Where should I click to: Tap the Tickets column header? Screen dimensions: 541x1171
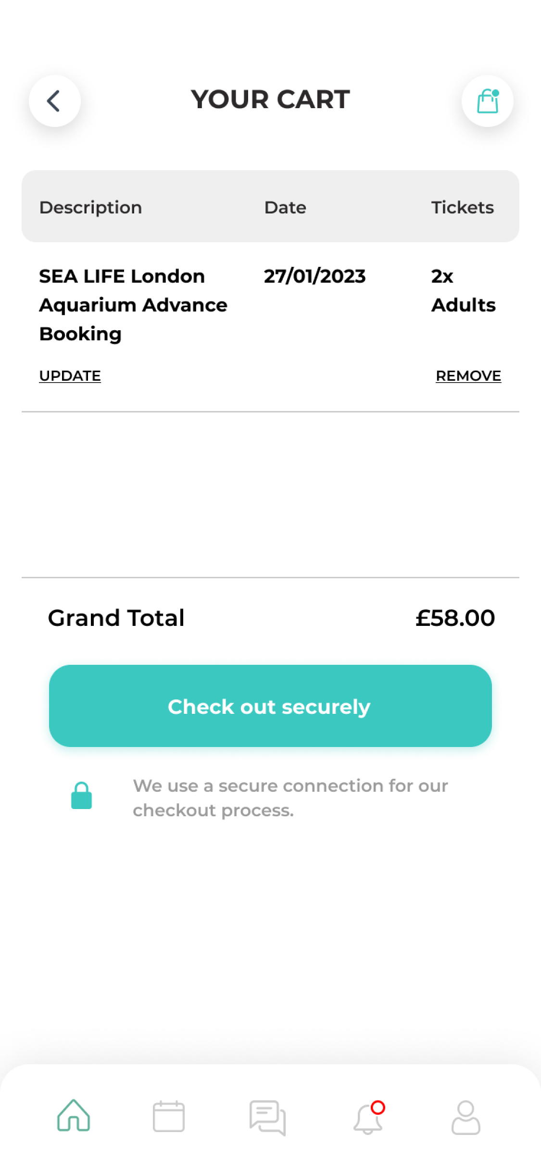[462, 207]
